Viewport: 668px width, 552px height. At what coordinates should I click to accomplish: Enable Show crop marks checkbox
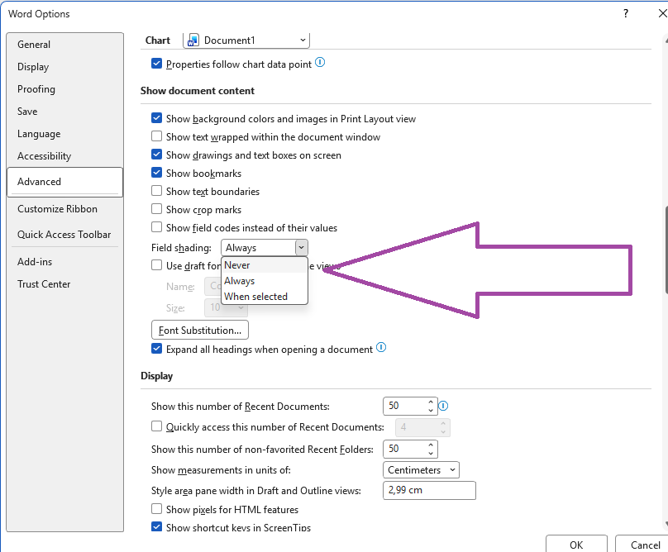pos(156,209)
